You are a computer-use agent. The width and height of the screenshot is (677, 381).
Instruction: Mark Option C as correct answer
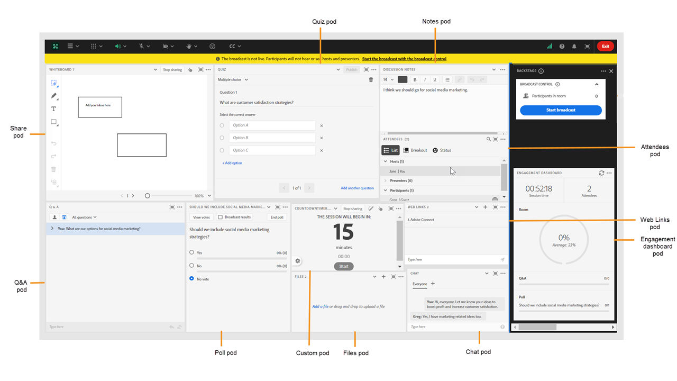222,150
